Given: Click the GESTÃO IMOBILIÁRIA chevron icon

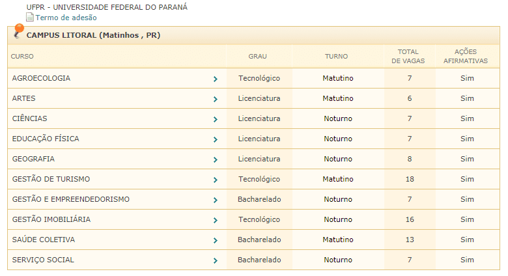Looking at the screenshot, I should click(x=216, y=220).
